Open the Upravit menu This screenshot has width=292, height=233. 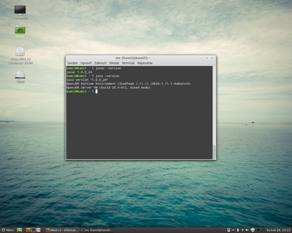point(86,63)
